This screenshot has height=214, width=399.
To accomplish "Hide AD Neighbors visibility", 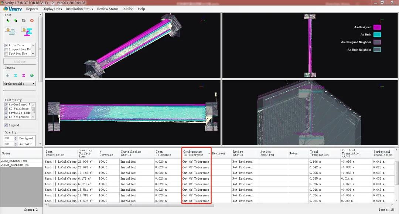I will coord(6,109).
